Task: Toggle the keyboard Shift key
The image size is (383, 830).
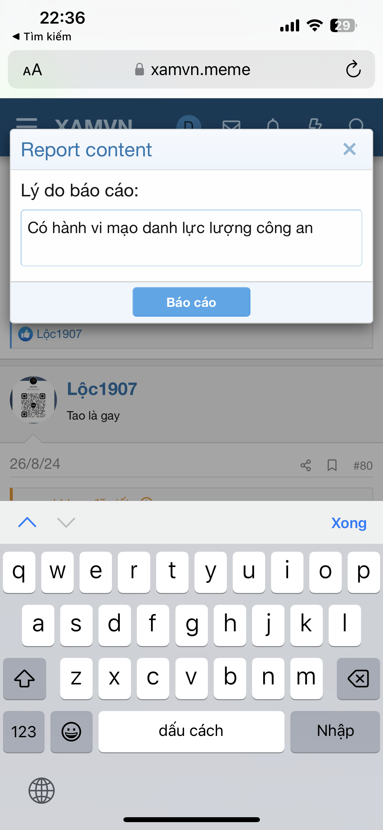Action: coord(25,679)
